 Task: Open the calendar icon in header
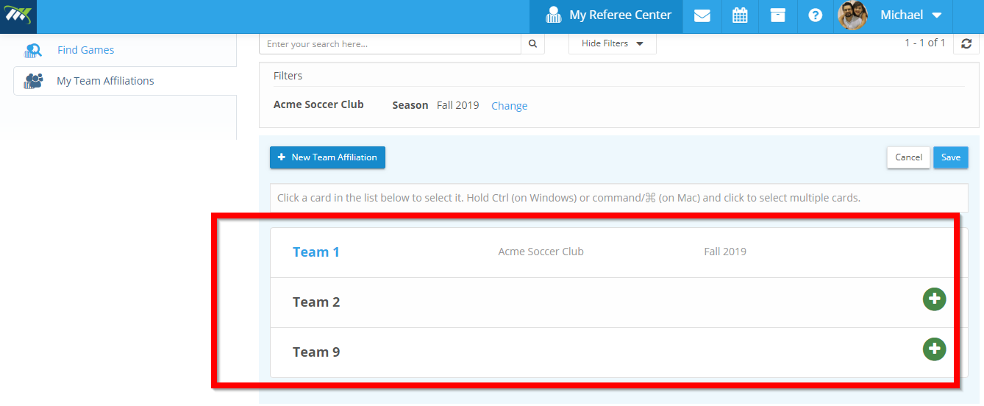740,15
